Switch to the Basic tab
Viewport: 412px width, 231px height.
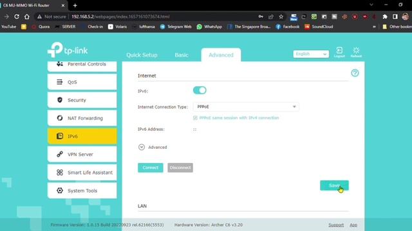click(182, 55)
